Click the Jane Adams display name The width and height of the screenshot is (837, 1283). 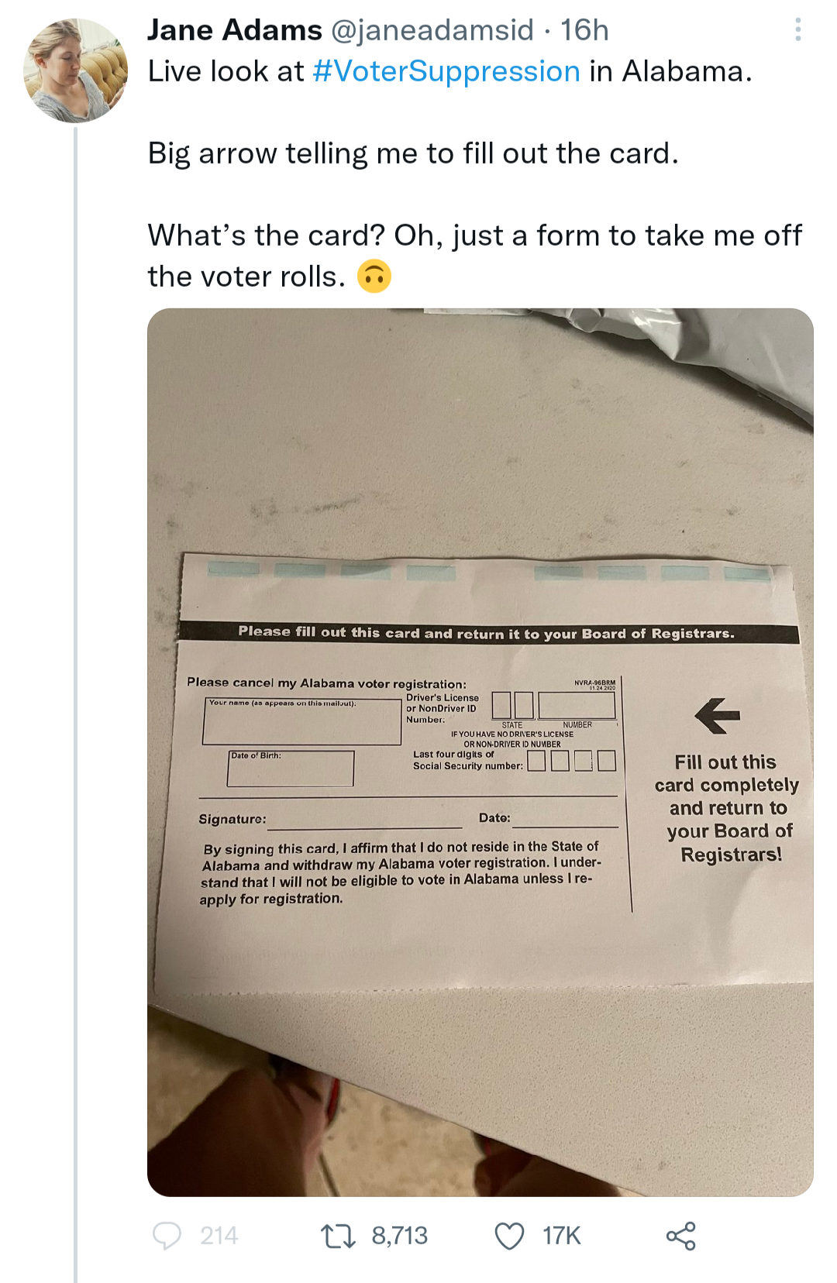click(x=234, y=30)
